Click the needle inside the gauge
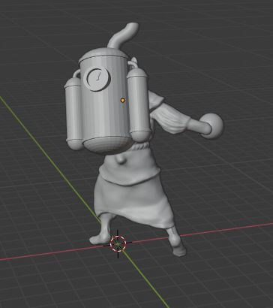This screenshot has height=308, width=273. 98,76
